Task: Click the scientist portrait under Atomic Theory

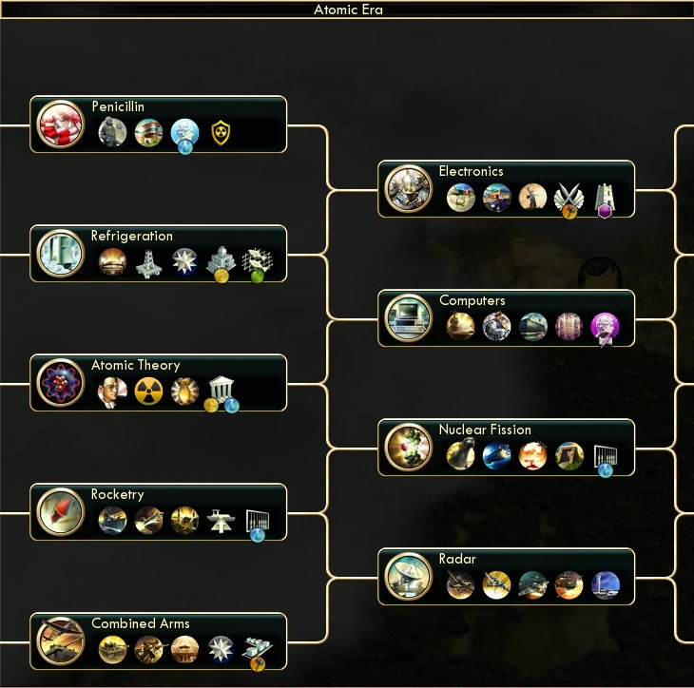Action: click(x=112, y=392)
